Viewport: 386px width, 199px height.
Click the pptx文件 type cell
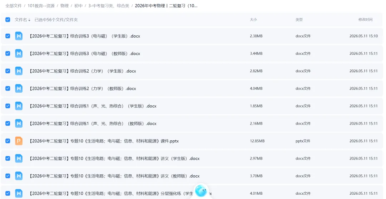[303, 141]
